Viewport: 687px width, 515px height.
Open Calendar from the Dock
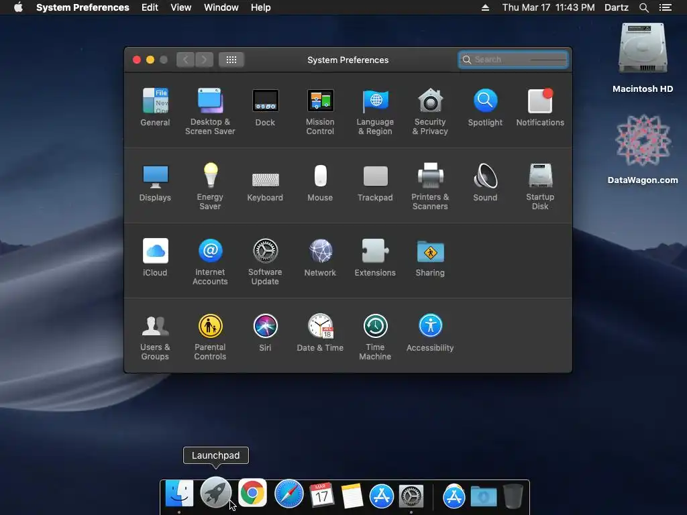(322, 495)
